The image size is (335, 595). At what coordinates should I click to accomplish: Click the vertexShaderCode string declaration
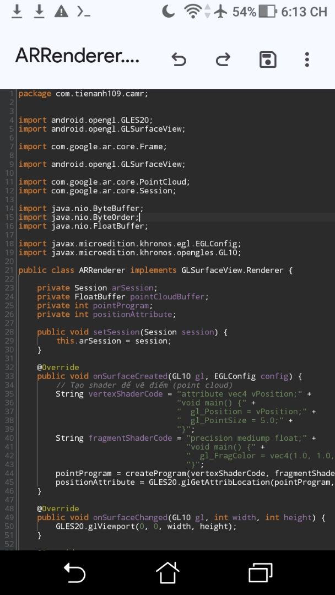click(183, 394)
